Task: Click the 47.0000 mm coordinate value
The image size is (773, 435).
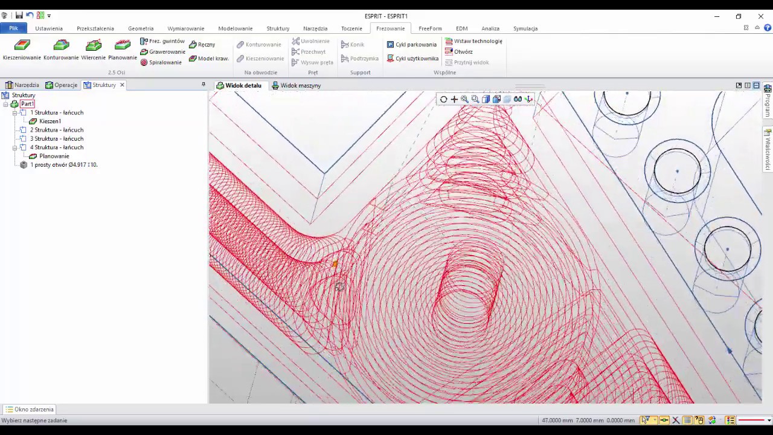Action: (557, 420)
